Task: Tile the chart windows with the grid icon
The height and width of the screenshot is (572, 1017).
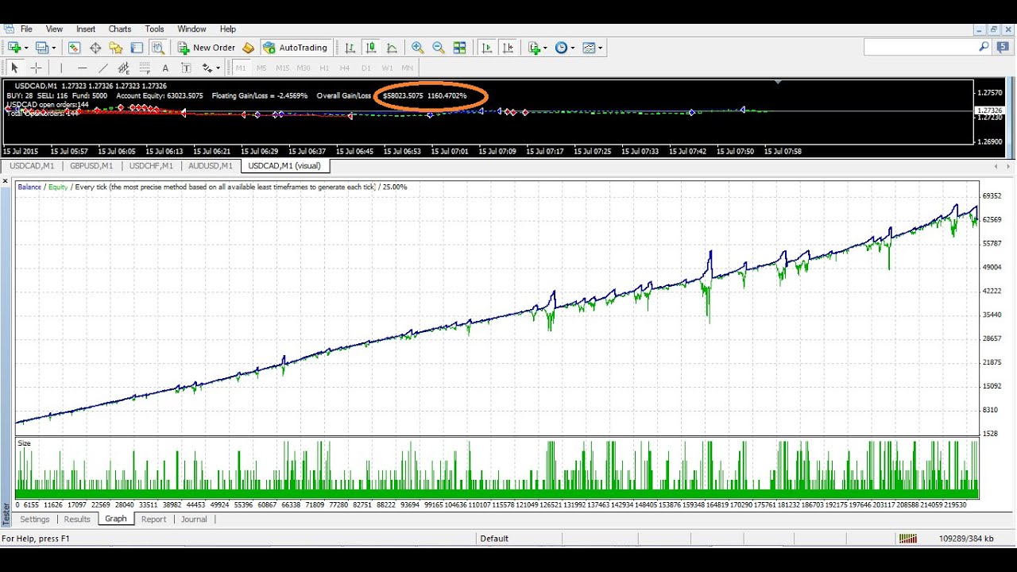Action: (x=459, y=48)
